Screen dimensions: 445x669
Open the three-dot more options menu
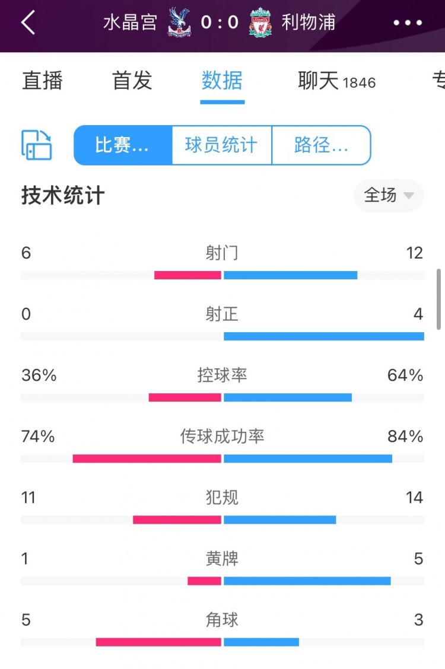point(408,23)
